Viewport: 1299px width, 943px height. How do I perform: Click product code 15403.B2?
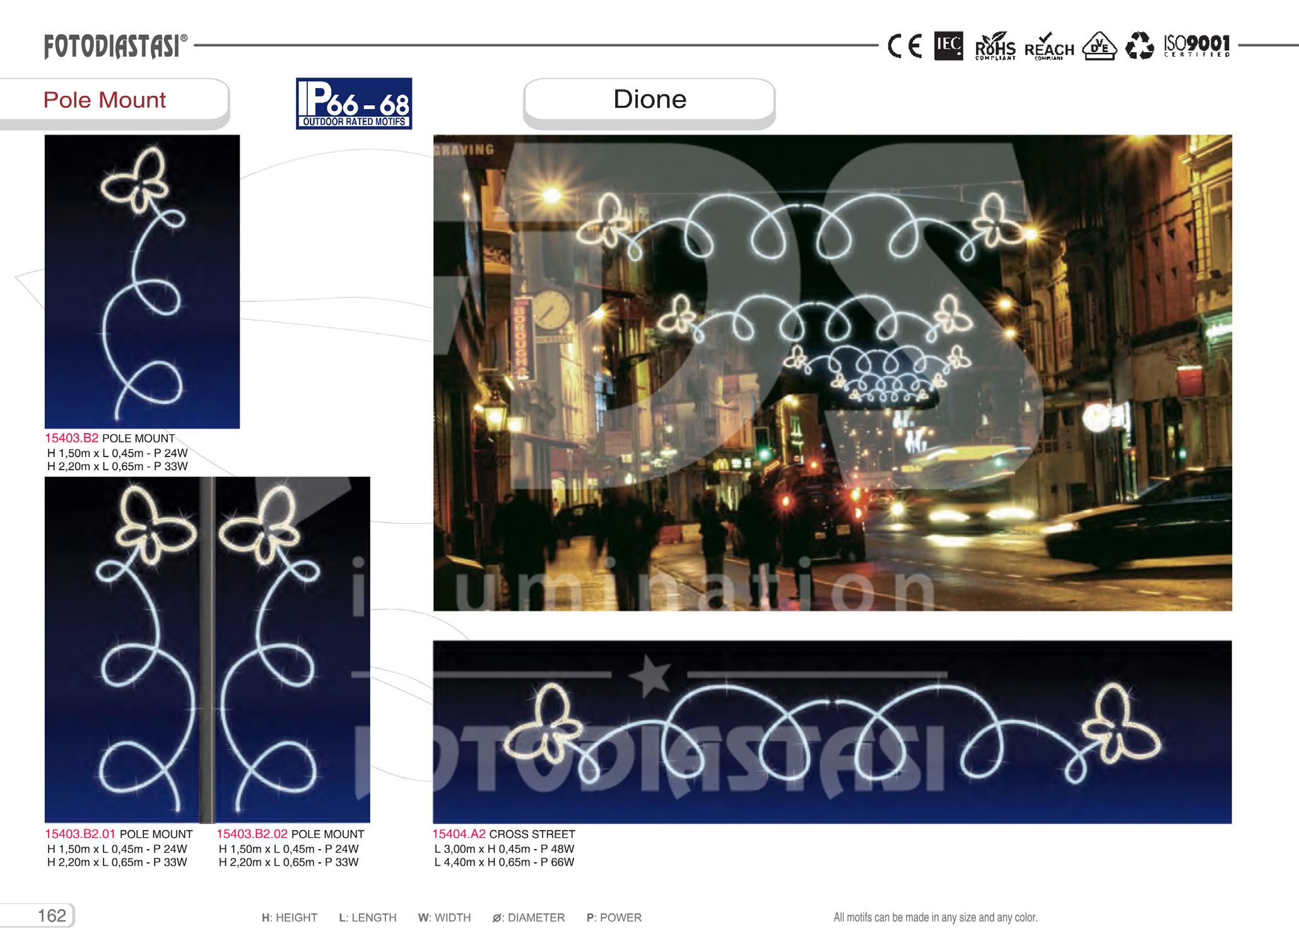point(71,438)
